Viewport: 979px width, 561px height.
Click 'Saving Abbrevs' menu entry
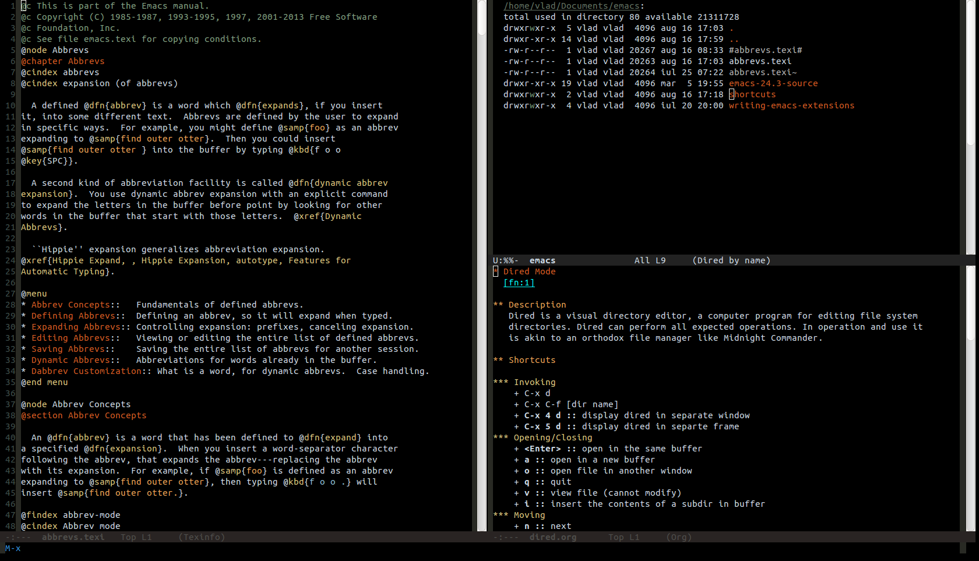pos(68,349)
